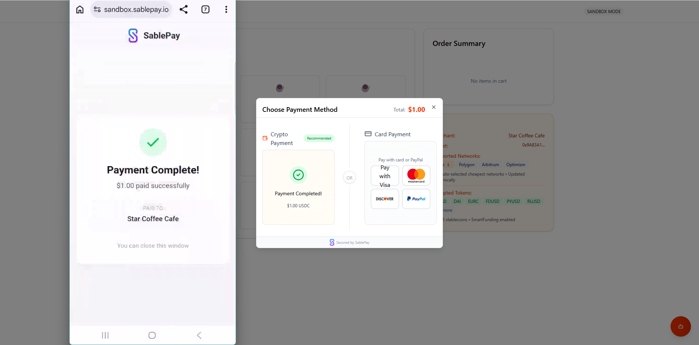
Task: Share the page with the share icon
Action: [184, 9]
